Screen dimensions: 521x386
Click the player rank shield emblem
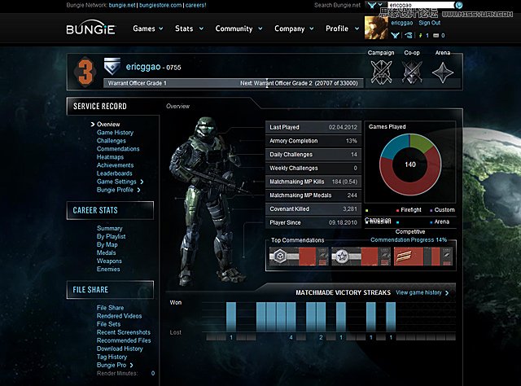click(x=112, y=66)
